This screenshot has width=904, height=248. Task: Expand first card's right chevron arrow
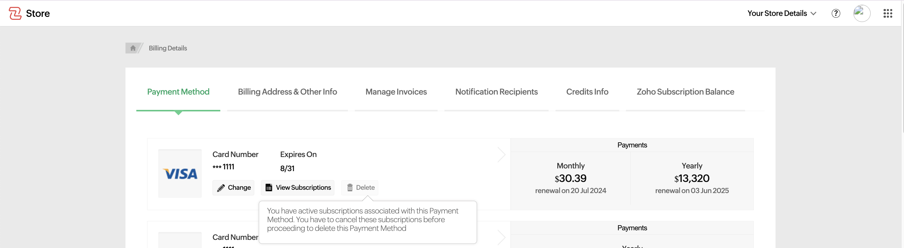(501, 155)
